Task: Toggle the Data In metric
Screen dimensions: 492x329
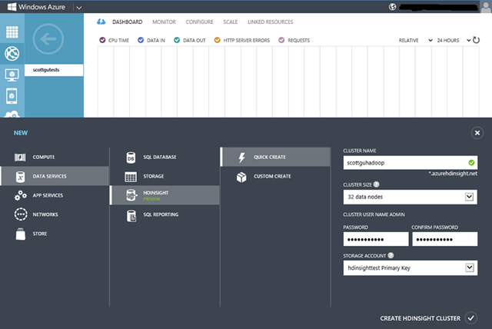Action: [x=141, y=40]
